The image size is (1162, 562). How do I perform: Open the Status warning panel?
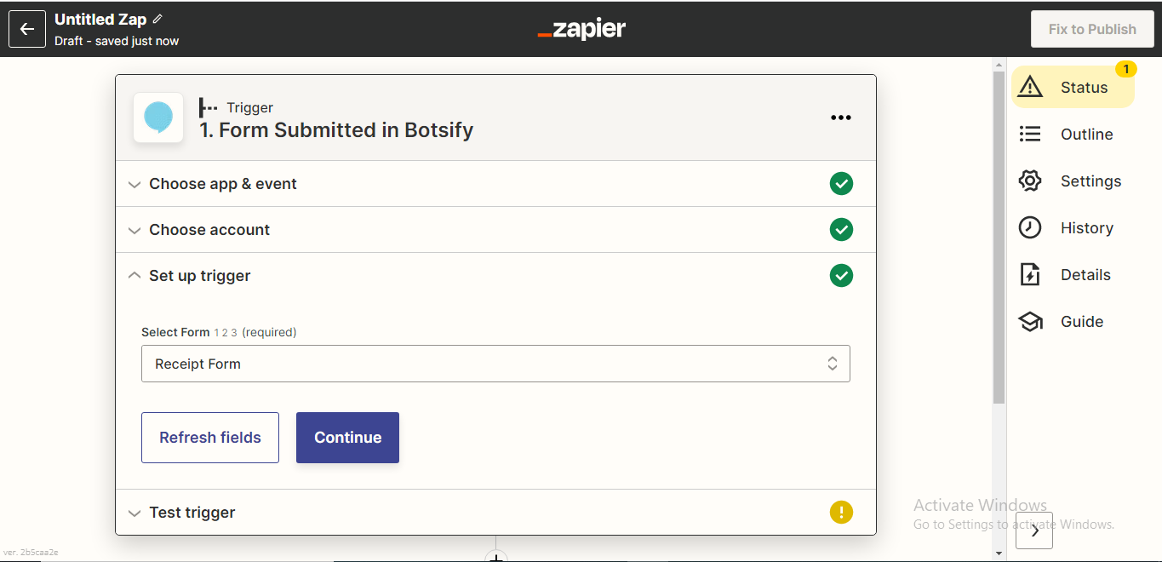(1073, 87)
